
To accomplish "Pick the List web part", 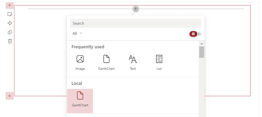I will tap(159, 62).
